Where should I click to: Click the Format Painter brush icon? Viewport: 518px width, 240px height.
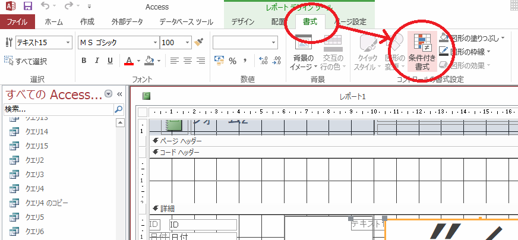tap(198, 43)
